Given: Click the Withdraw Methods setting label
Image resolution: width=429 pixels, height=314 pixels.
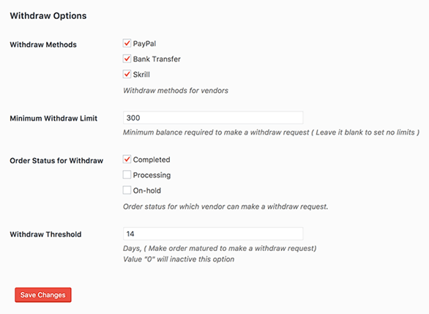Looking at the screenshot, I should [43, 45].
